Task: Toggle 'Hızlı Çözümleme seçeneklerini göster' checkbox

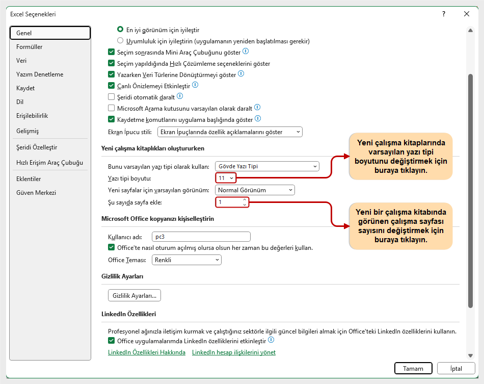Action: (112, 63)
